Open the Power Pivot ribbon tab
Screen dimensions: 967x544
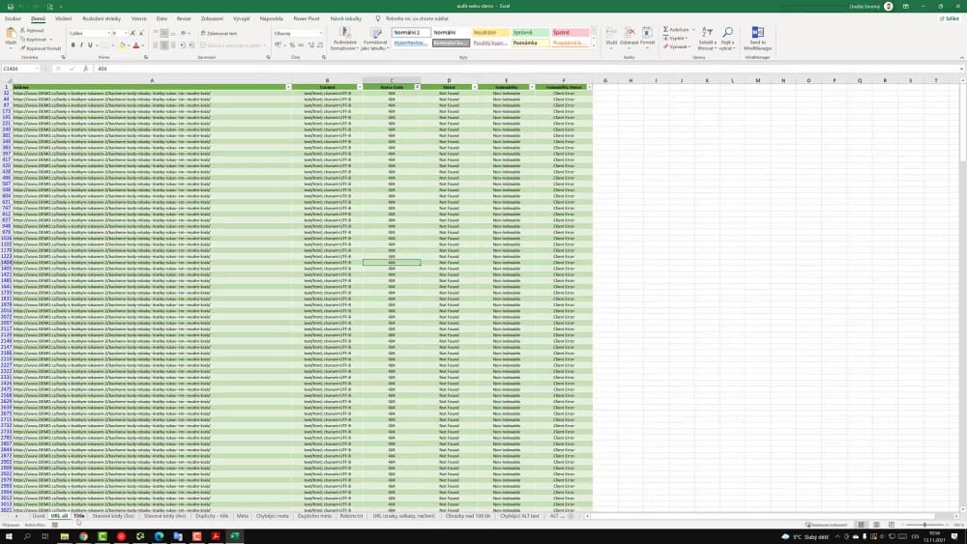click(x=307, y=18)
